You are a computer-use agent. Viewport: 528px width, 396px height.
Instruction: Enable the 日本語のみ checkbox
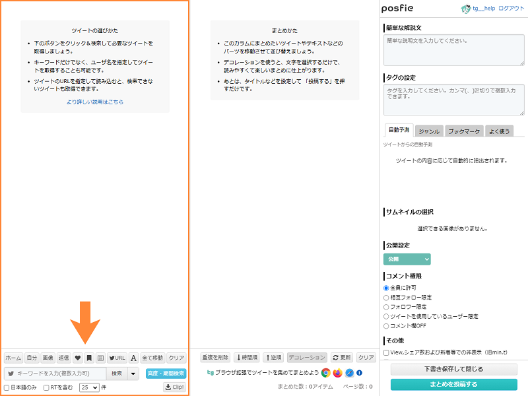(x=7, y=387)
